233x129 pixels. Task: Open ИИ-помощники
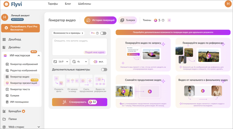tap(19, 102)
